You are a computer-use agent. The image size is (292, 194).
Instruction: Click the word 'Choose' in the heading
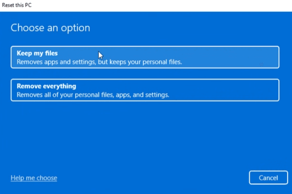pos(27,28)
